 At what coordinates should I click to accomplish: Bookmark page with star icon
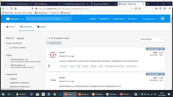coord(139,8)
